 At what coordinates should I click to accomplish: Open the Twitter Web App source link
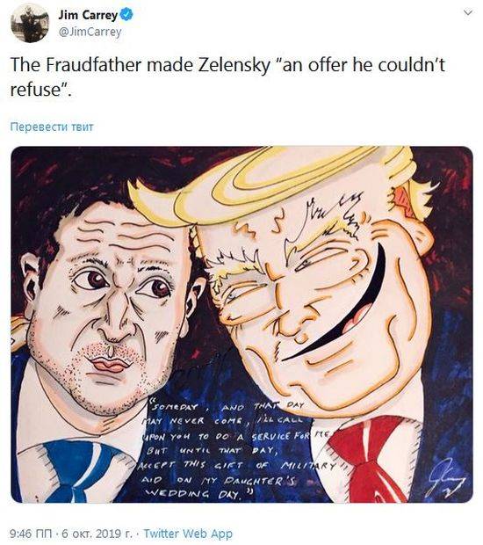(188, 534)
